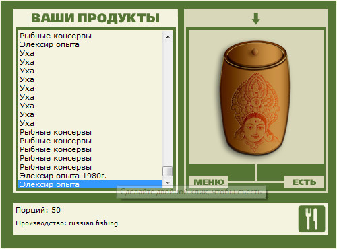Select Рыбные консервы just above Элексир опыта 1980г.

(90, 167)
